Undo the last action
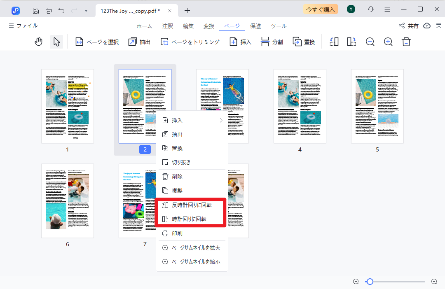The height and width of the screenshot is (289, 445). 61,10
